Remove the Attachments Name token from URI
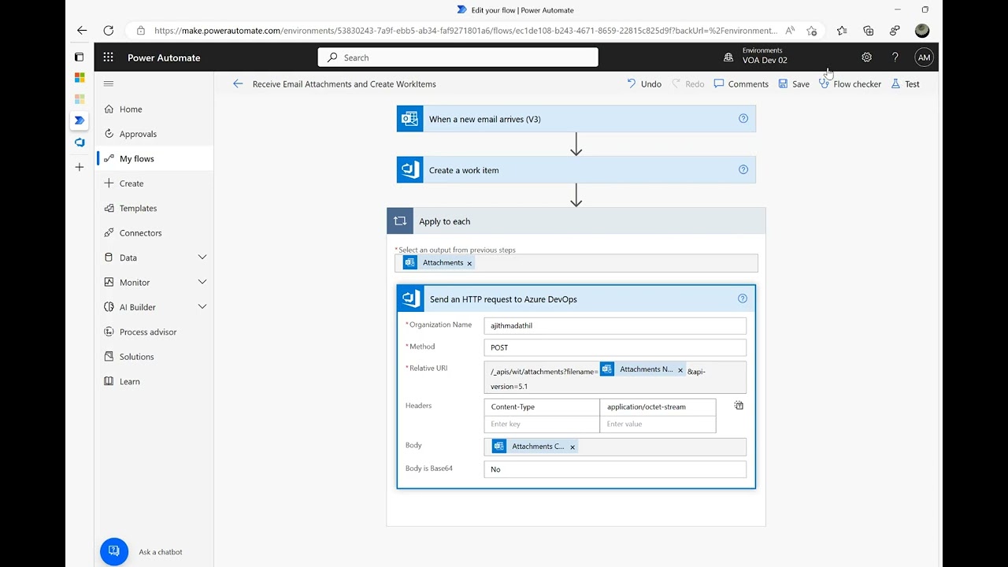1008x567 pixels. tap(680, 369)
